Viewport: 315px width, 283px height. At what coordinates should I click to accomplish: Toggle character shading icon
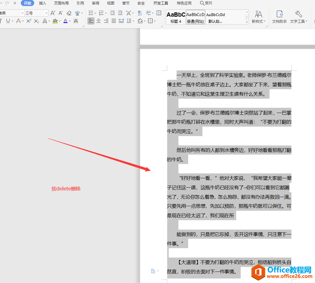[x=76, y=21]
